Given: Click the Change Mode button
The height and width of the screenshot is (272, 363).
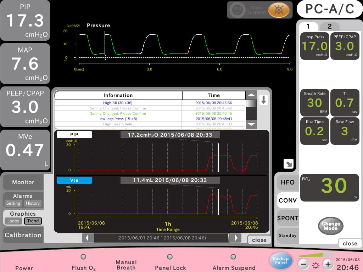Looking at the screenshot, I should [x=331, y=226].
